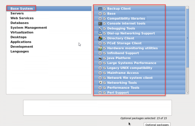Screen dimensions: 195x126
Task: Toggle the Infiniband Support checkbox
Action: (104, 53)
